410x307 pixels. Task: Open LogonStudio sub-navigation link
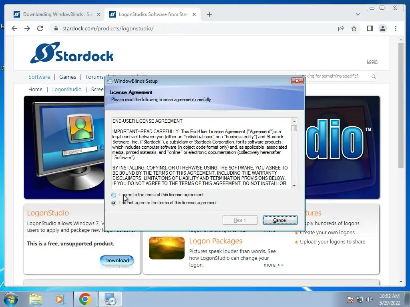tap(67, 89)
